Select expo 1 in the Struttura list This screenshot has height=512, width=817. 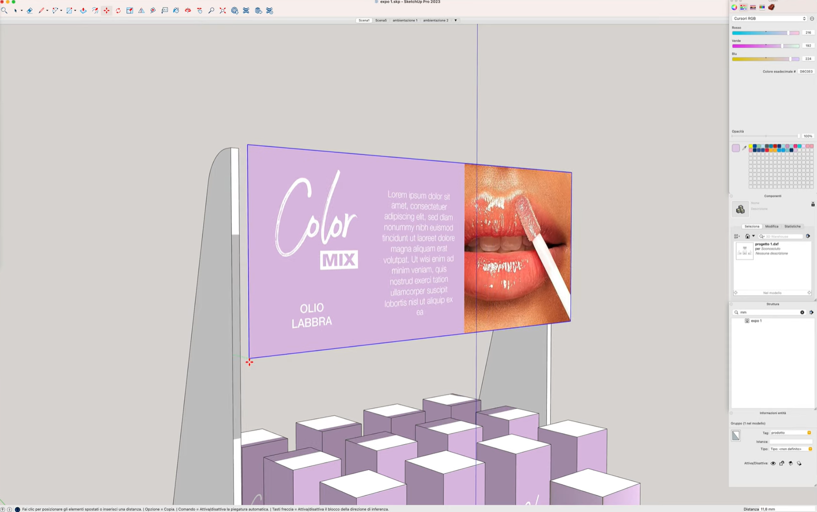756,321
